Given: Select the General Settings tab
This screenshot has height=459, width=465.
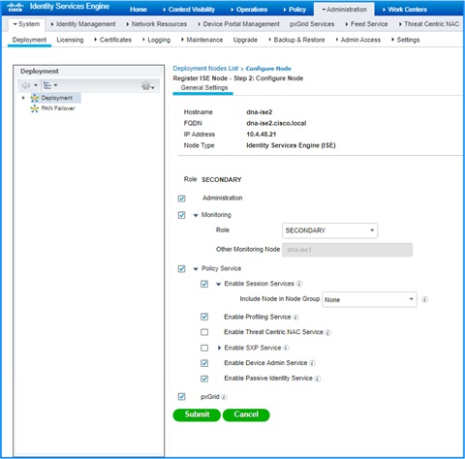Looking at the screenshot, I should [204, 88].
